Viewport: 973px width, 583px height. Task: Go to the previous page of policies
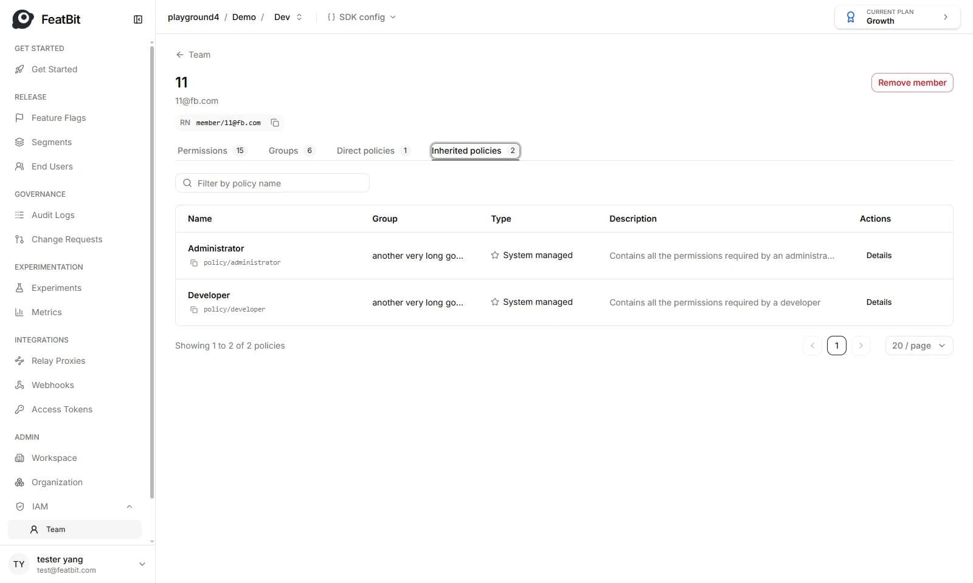812,346
